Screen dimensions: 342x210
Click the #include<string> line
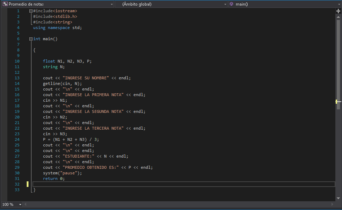point(52,22)
